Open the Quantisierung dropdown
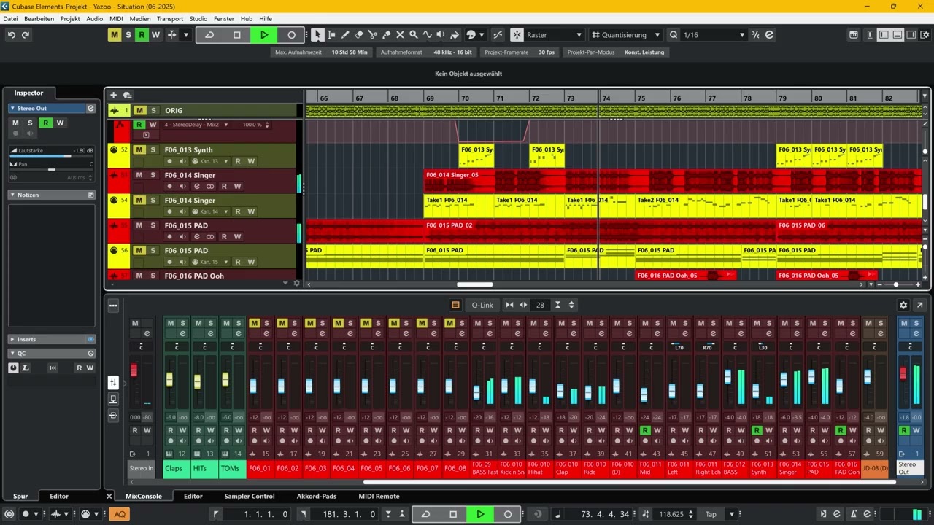 tap(626, 35)
